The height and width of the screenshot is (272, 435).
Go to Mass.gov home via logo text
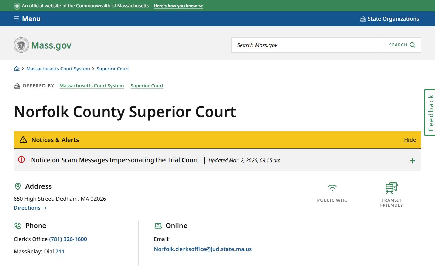point(51,45)
